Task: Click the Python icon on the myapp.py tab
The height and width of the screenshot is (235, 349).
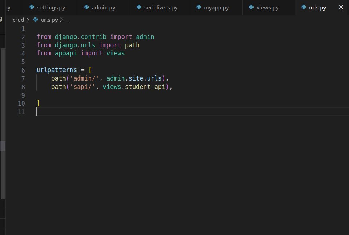Action: [199, 7]
